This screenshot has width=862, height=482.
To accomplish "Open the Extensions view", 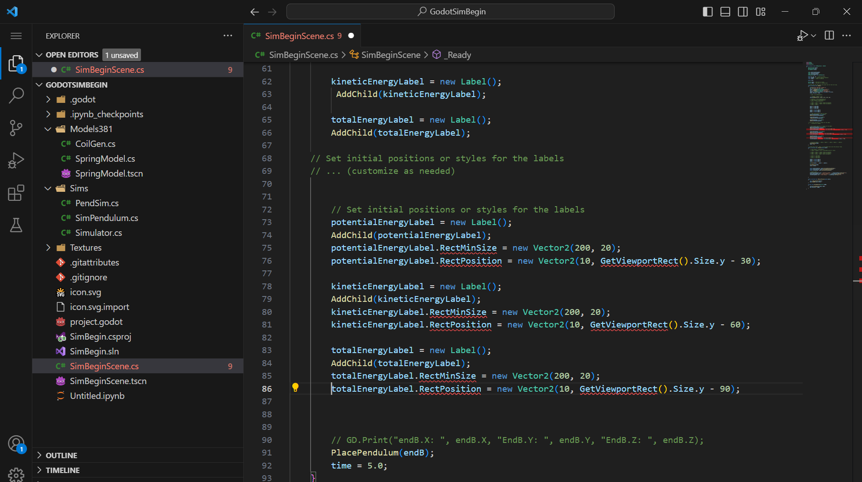I will pos(16,193).
